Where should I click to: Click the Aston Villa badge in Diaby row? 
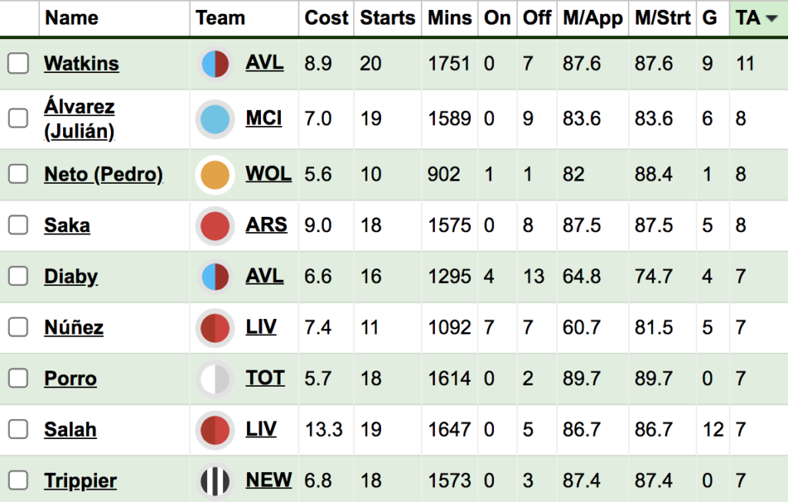215,277
